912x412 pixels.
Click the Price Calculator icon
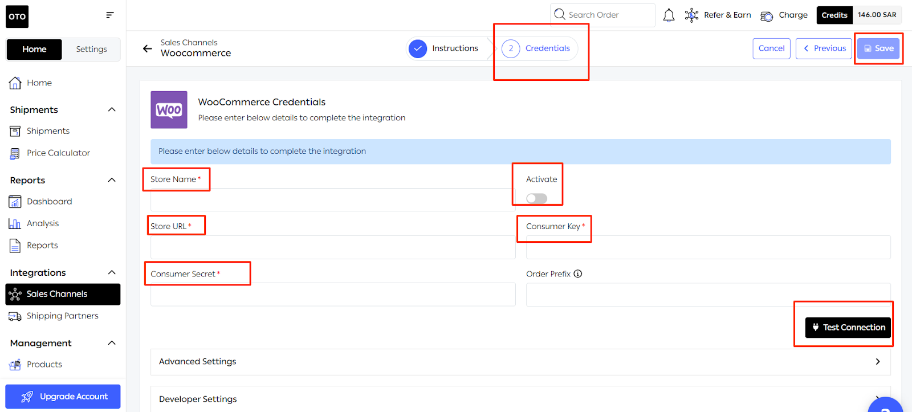[15, 153]
